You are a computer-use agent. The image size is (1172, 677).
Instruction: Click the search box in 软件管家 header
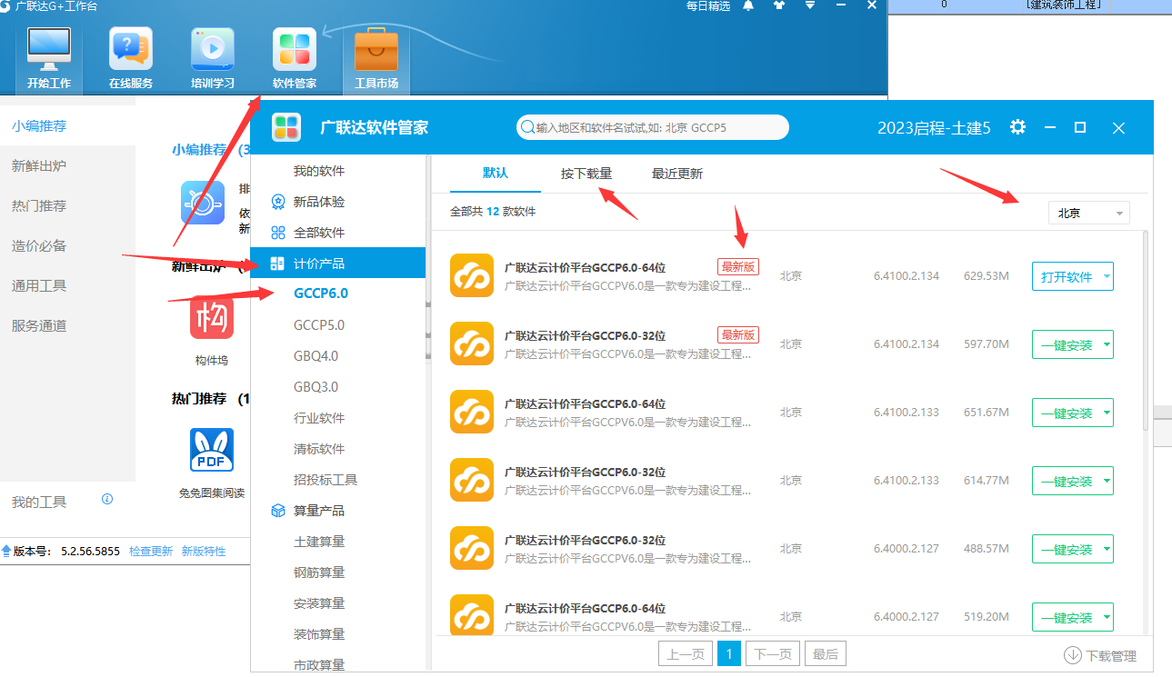[x=652, y=127]
